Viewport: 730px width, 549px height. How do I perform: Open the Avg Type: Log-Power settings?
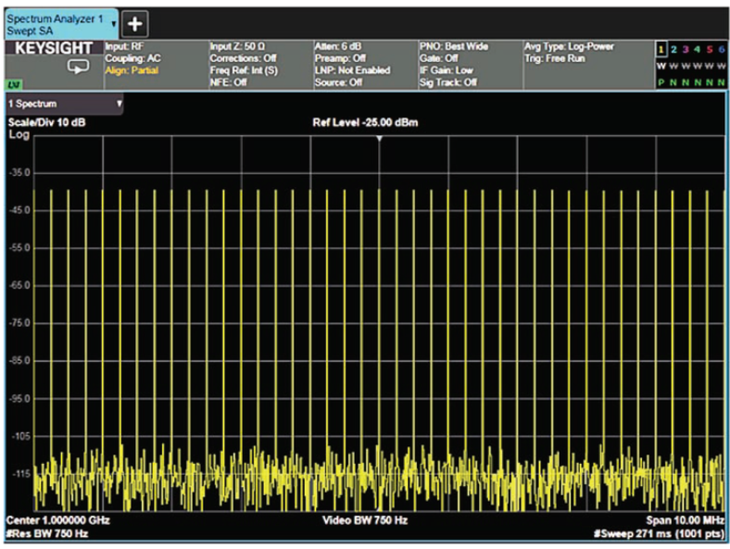(x=569, y=46)
